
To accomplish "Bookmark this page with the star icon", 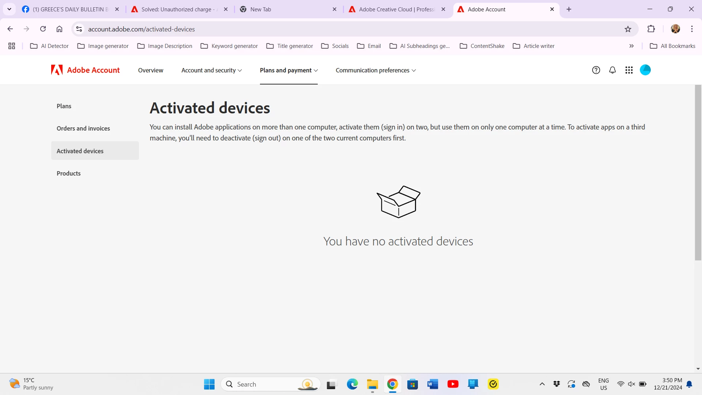I will (x=628, y=29).
